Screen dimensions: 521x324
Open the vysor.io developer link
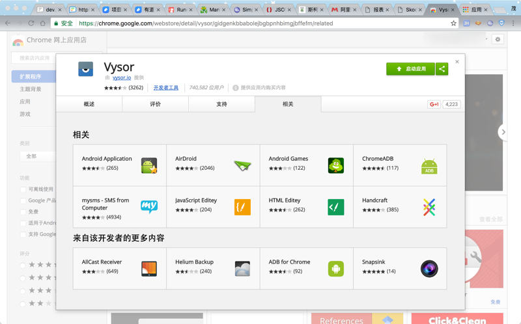(122, 77)
